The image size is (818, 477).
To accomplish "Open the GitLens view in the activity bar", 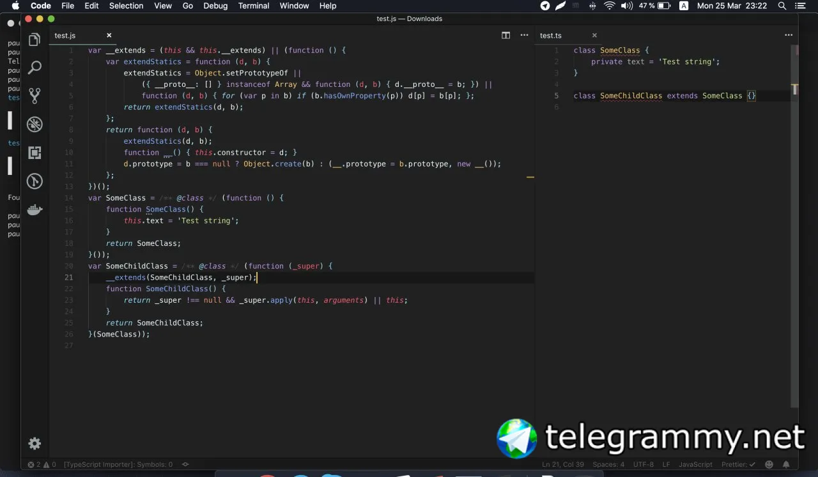I will click(35, 181).
